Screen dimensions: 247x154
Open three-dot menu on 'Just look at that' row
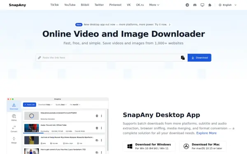pyautogui.click(x=101, y=140)
